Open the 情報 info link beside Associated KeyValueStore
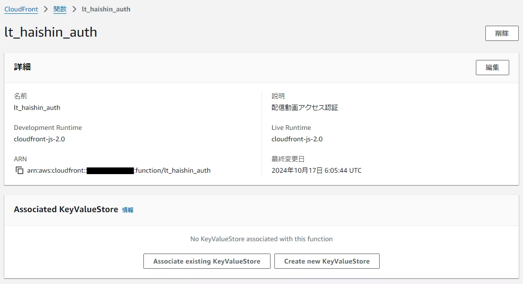523x284 pixels. point(128,210)
